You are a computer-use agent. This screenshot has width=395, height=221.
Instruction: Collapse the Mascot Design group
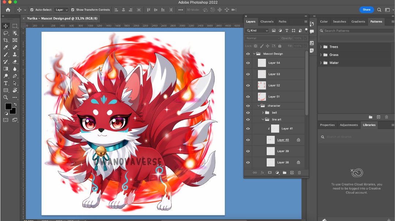coord(254,54)
